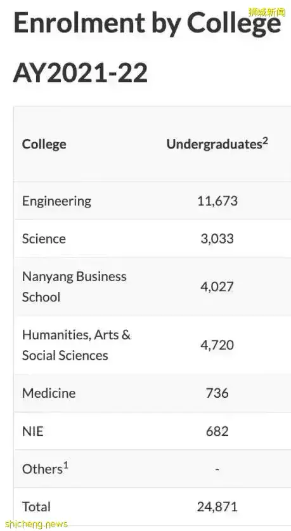
Task: Click the College column header
Action: click(44, 144)
